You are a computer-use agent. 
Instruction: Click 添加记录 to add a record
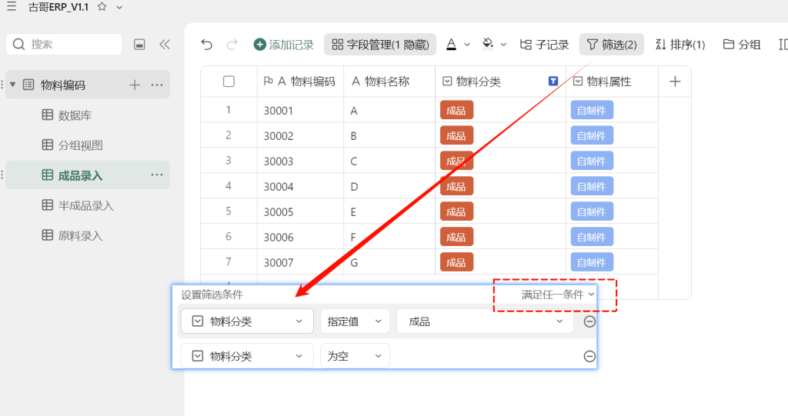(283, 45)
